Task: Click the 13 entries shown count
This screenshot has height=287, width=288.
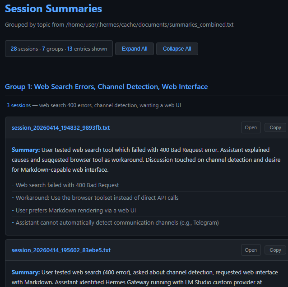Action: coord(87,49)
